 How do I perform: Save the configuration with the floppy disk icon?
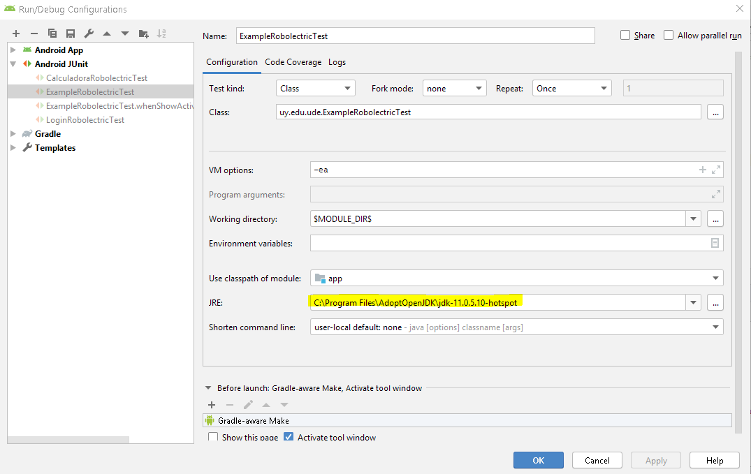tap(71, 34)
